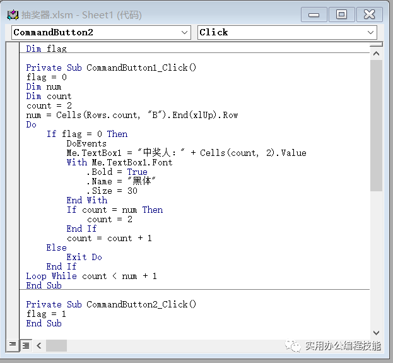Switch to Procedure View button
This screenshot has width=393, height=363.
[x=13, y=345]
